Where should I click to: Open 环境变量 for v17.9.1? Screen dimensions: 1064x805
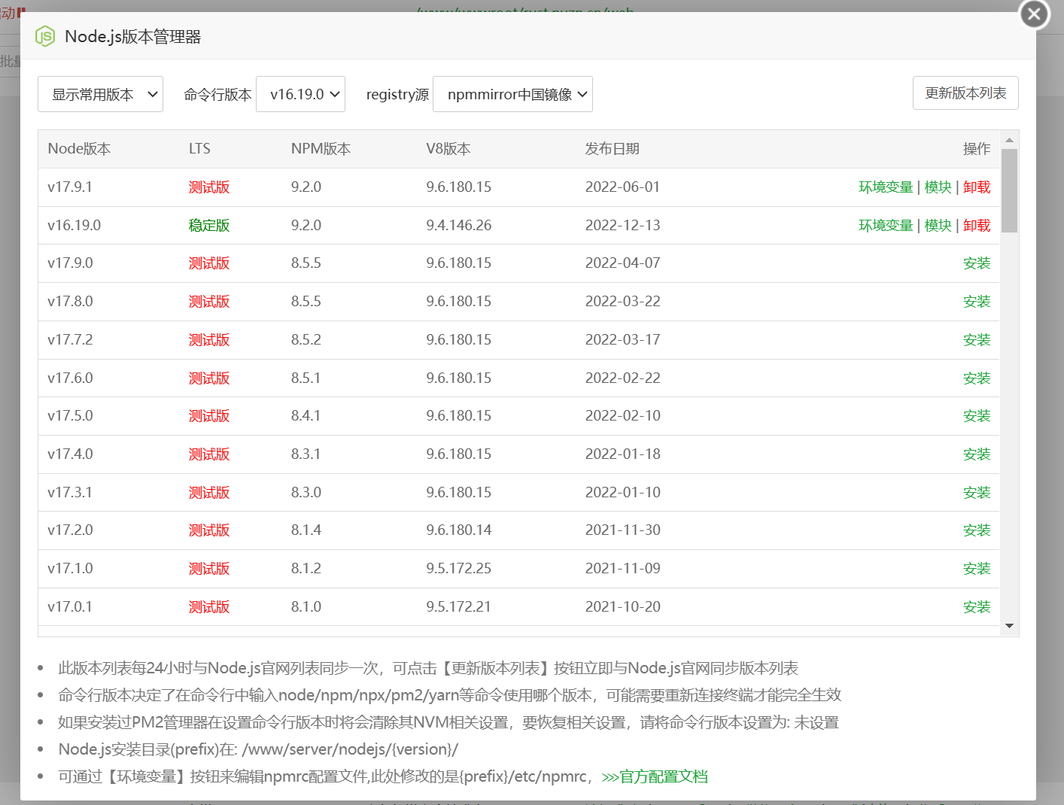pyautogui.click(x=886, y=187)
